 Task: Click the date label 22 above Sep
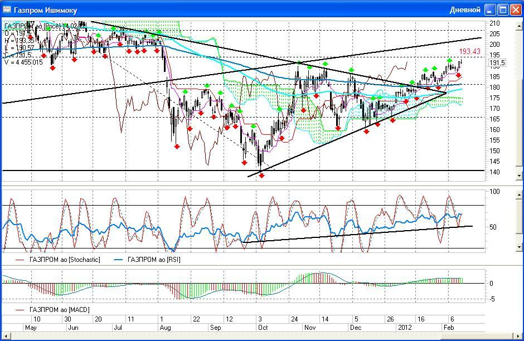pyautogui.click(x=196, y=319)
